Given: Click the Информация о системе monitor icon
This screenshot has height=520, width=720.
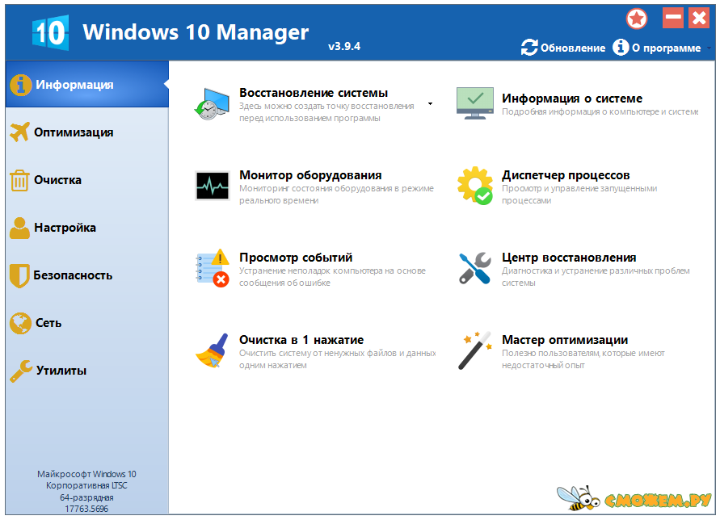Looking at the screenshot, I should point(475,103).
